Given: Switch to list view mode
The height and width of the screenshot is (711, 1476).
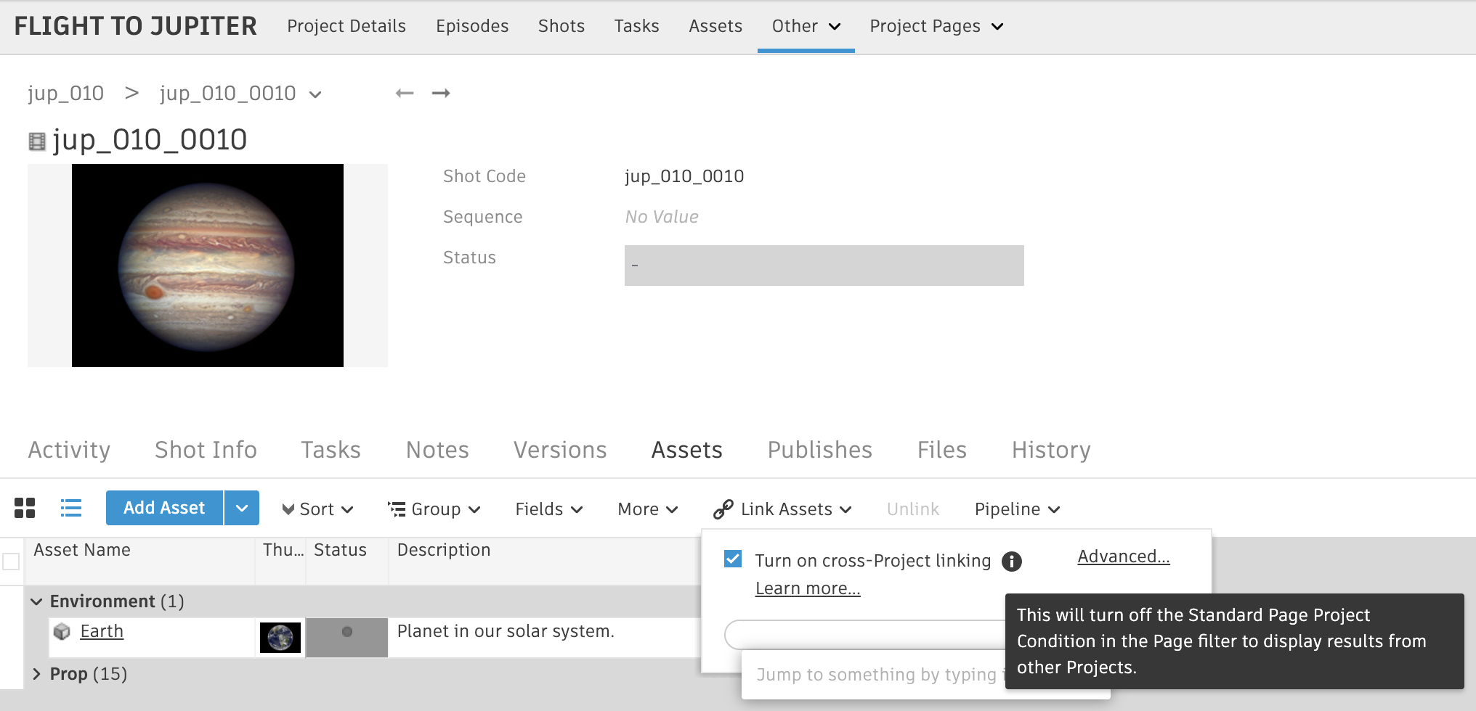Looking at the screenshot, I should point(71,508).
